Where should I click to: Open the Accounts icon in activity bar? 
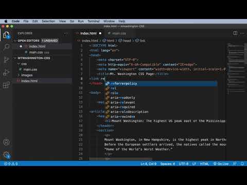(x=6, y=142)
